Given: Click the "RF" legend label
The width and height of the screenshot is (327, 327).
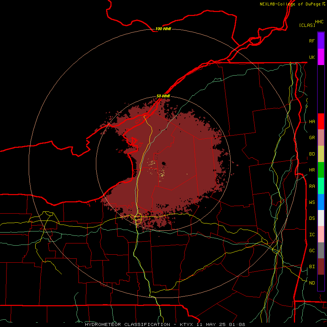Looking at the screenshot, I should (312, 41).
